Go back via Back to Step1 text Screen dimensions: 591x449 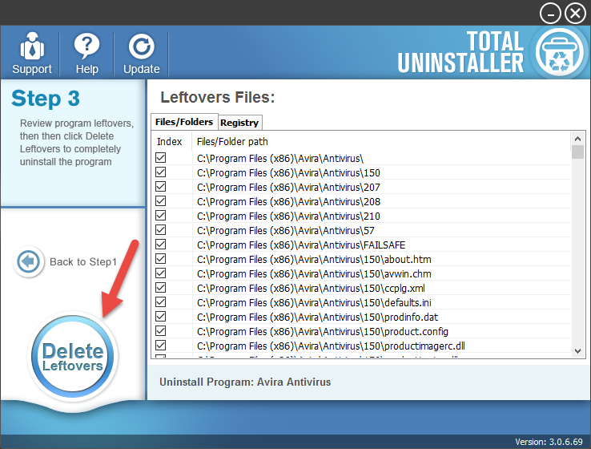[83, 262]
